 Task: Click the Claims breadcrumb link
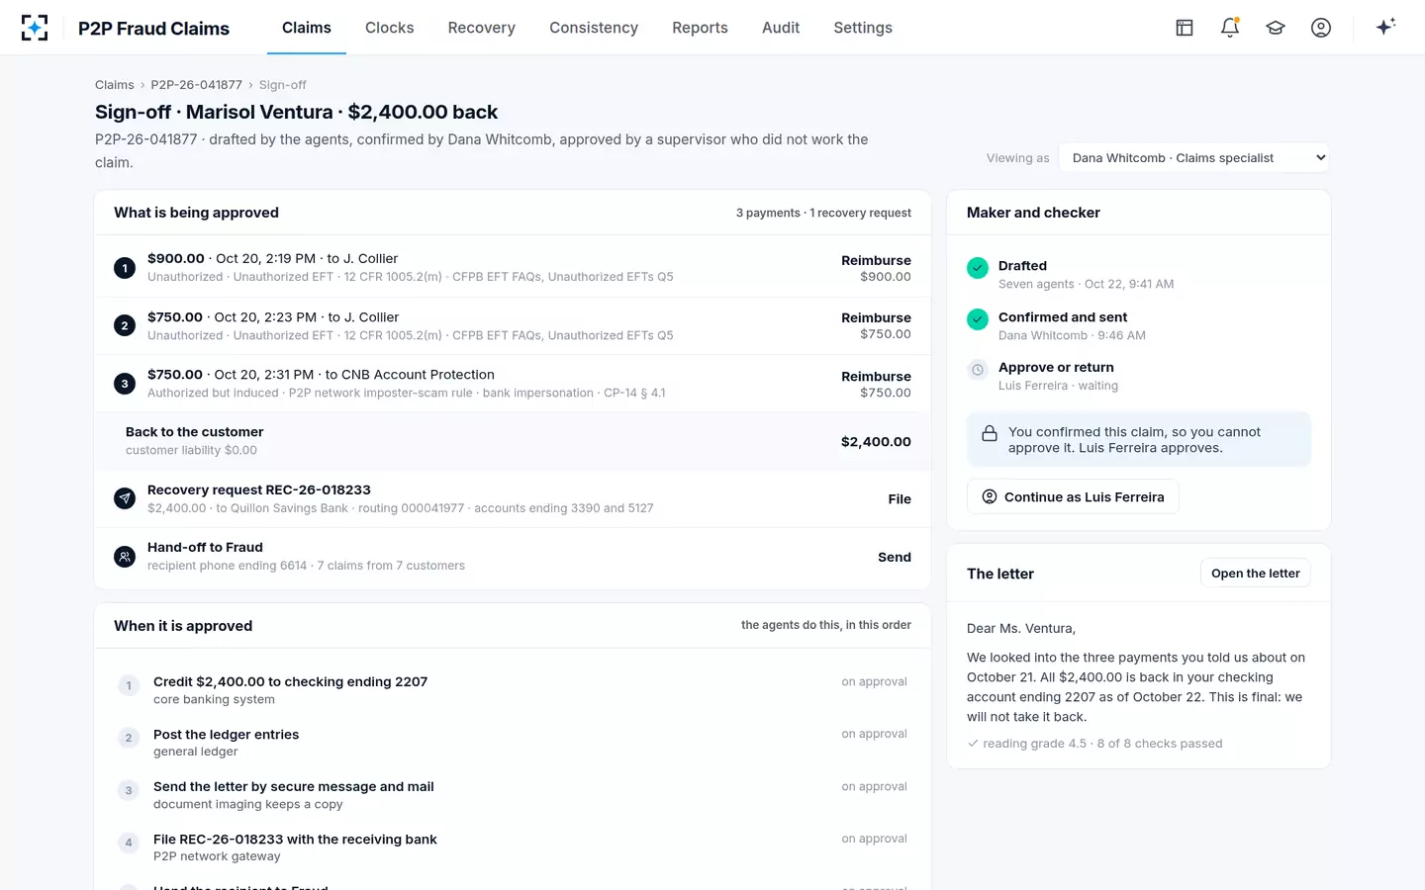click(x=115, y=85)
